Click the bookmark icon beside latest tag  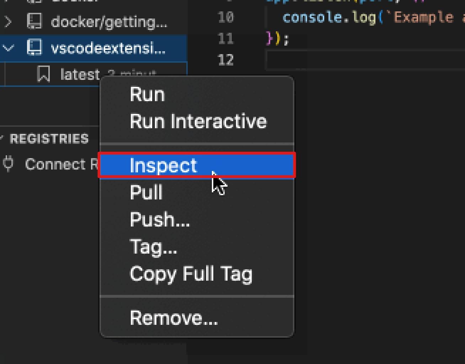43,74
